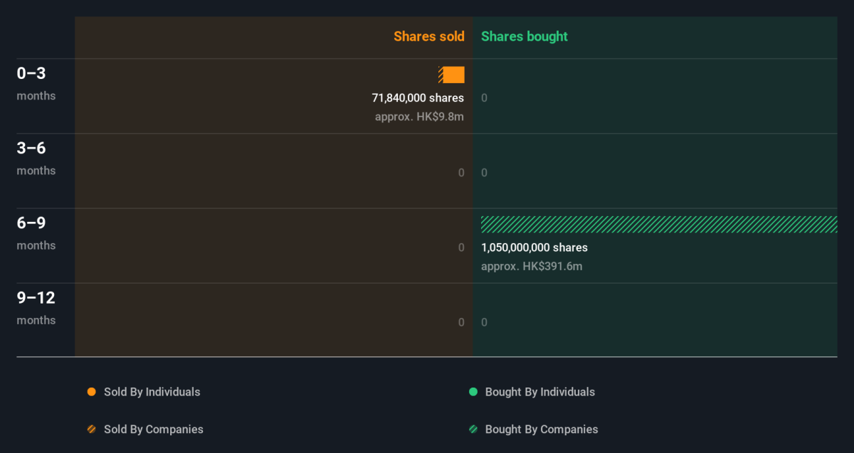
Task: Click the zero shares sold value in 6–9 months row
Action: point(461,247)
